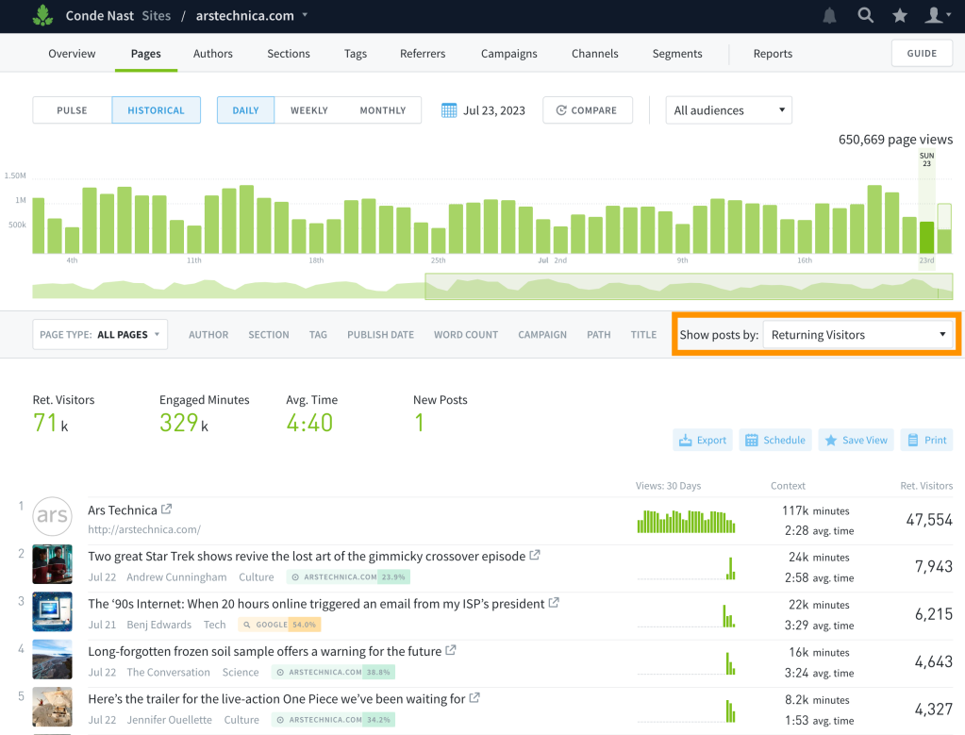Image resolution: width=965 pixels, height=735 pixels.
Task: Click Conde Nast Sites breadcrumb
Action: pyautogui.click(x=118, y=15)
